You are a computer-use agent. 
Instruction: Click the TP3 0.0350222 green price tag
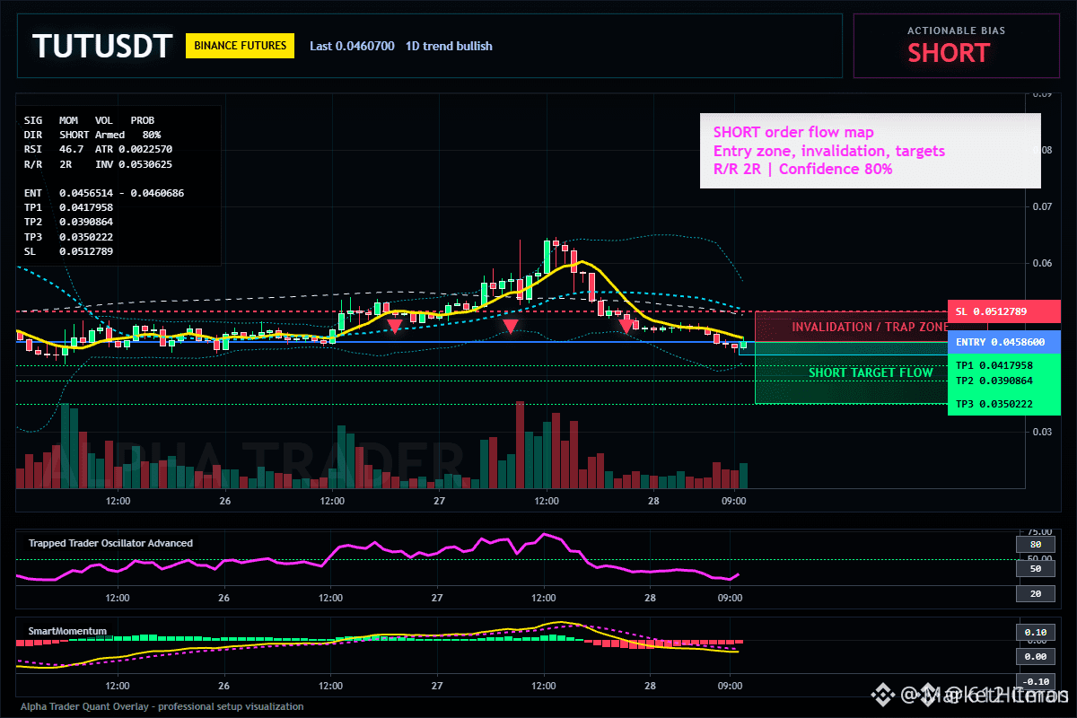tap(994, 404)
